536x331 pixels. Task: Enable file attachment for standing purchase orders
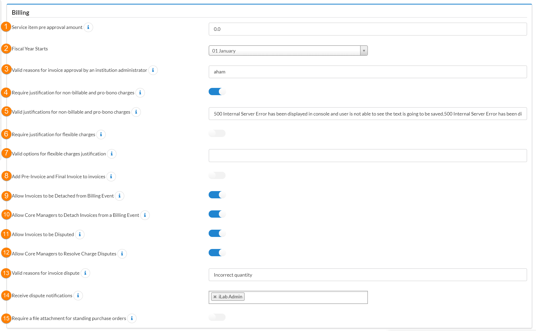pos(217,317)
